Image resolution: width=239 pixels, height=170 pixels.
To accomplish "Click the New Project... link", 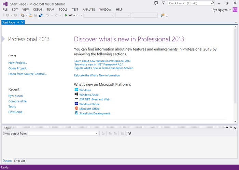I will point(18,63).
